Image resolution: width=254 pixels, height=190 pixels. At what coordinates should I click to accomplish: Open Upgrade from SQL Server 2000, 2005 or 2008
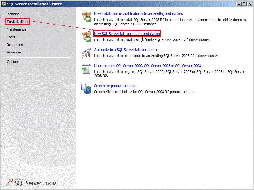[x=148, y=66]
